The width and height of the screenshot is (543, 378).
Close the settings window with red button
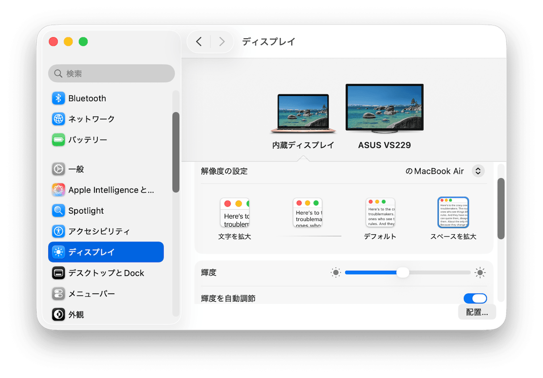(53, 42)
